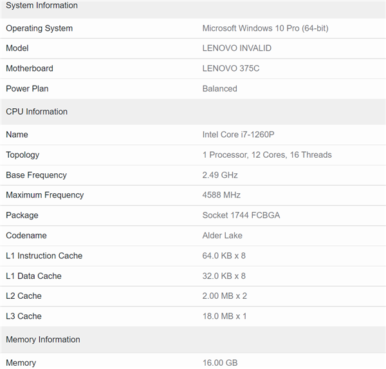Click the 16.00 GB memory value

click(220, 363)
